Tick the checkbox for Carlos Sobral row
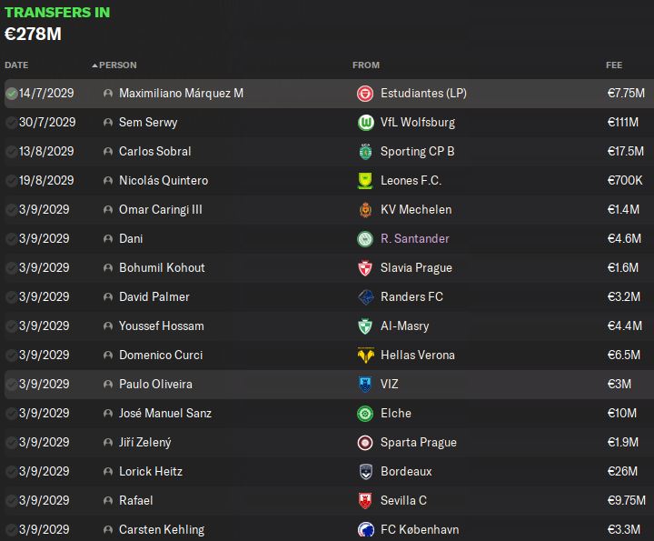 click(x=12, y=152)
